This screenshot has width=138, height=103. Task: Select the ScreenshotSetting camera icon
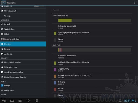pos(2,39)
